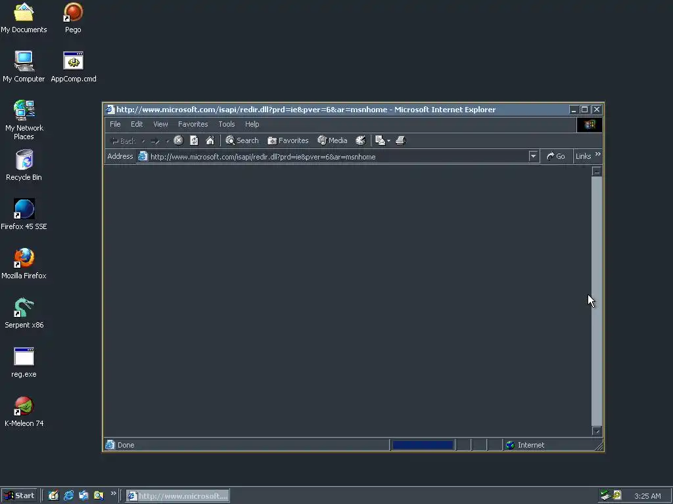Select the Mozilla Firefox desktop shortcut
The image size is (673, 504).
click(x=24, y=264)
